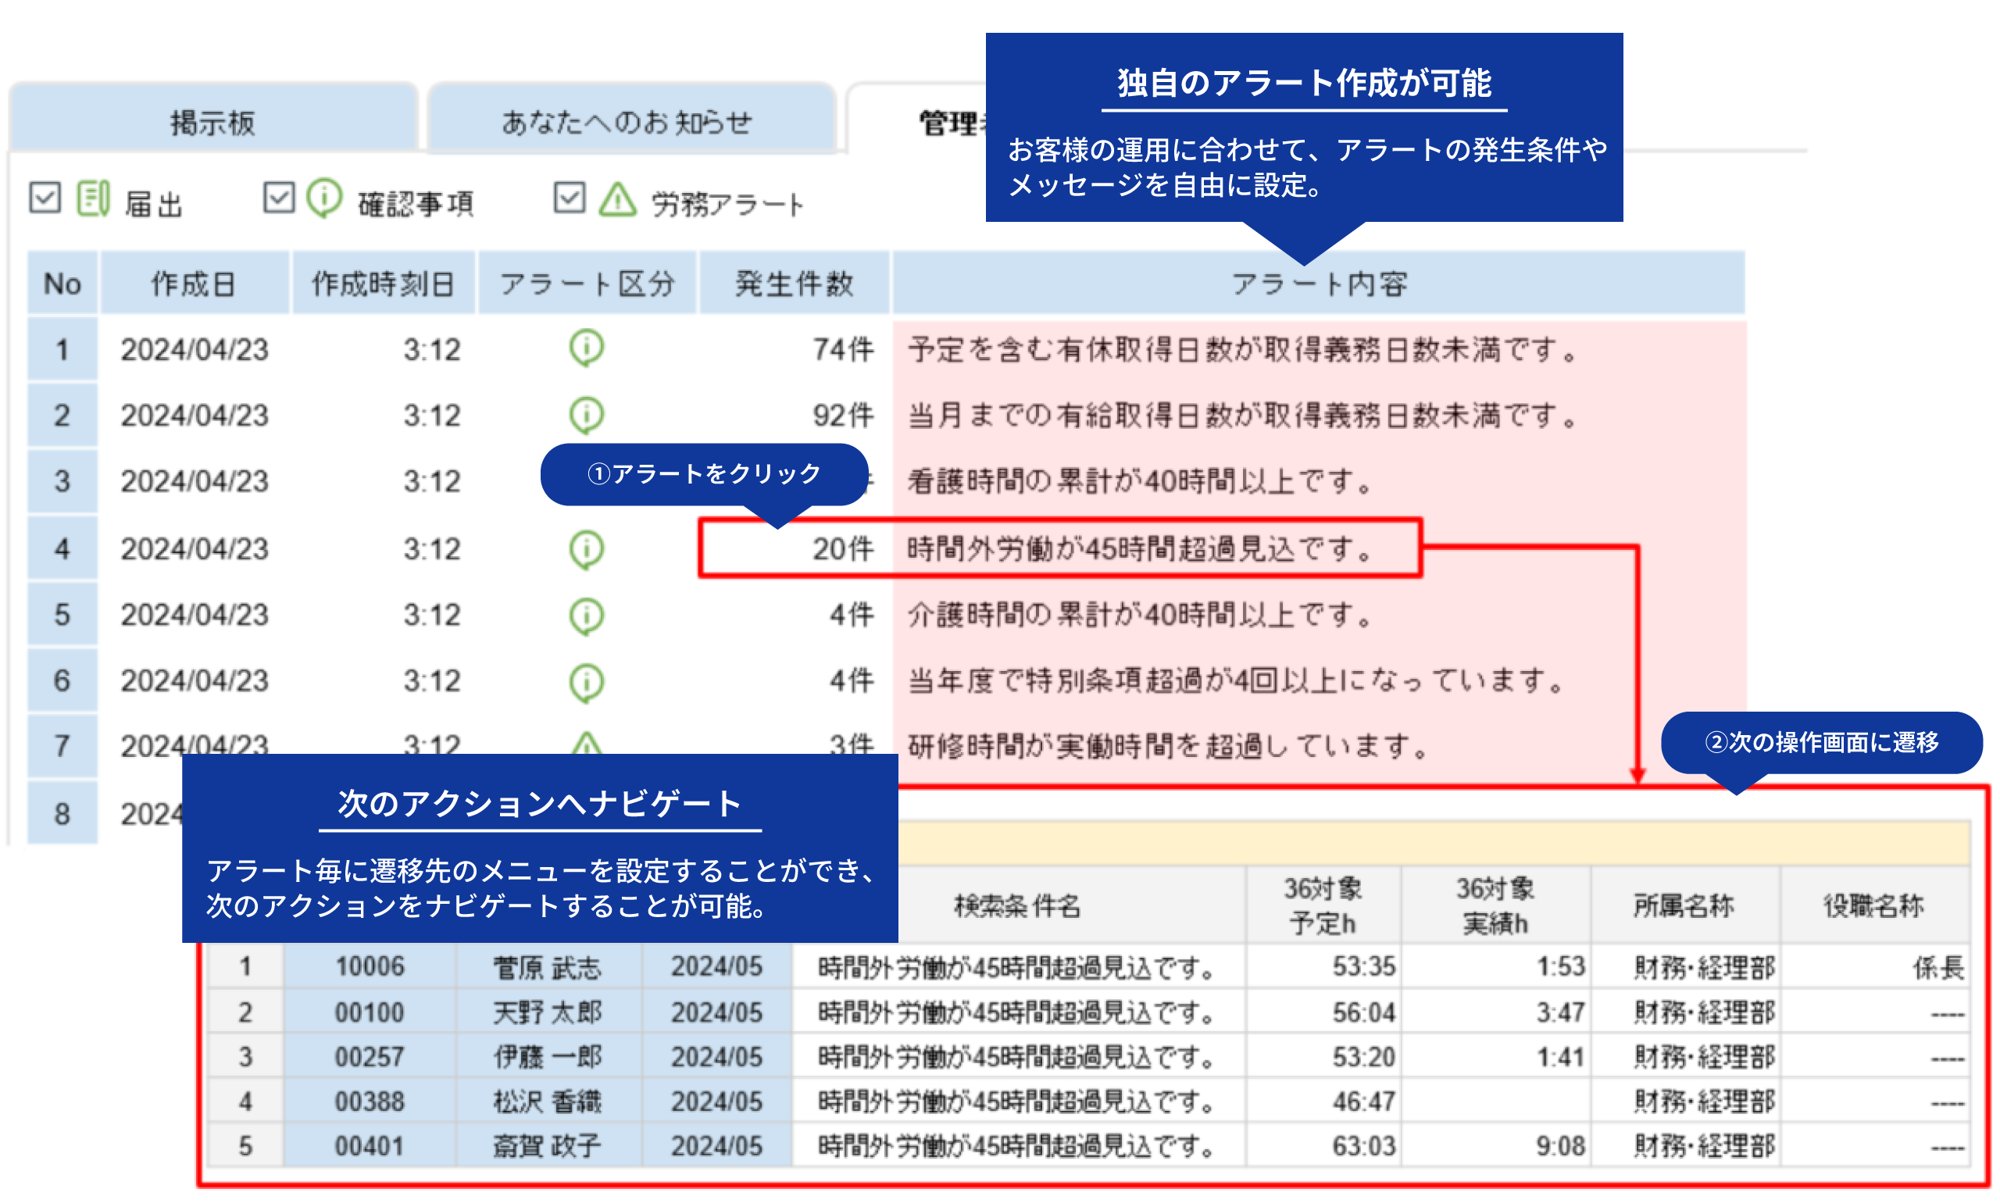Click the 発生件数 column header
Viewport: 2000px width, 1203px height.
[794, 284]
